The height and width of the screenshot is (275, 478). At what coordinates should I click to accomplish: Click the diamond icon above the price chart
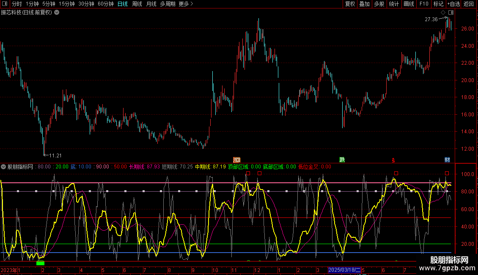[443, 13]
